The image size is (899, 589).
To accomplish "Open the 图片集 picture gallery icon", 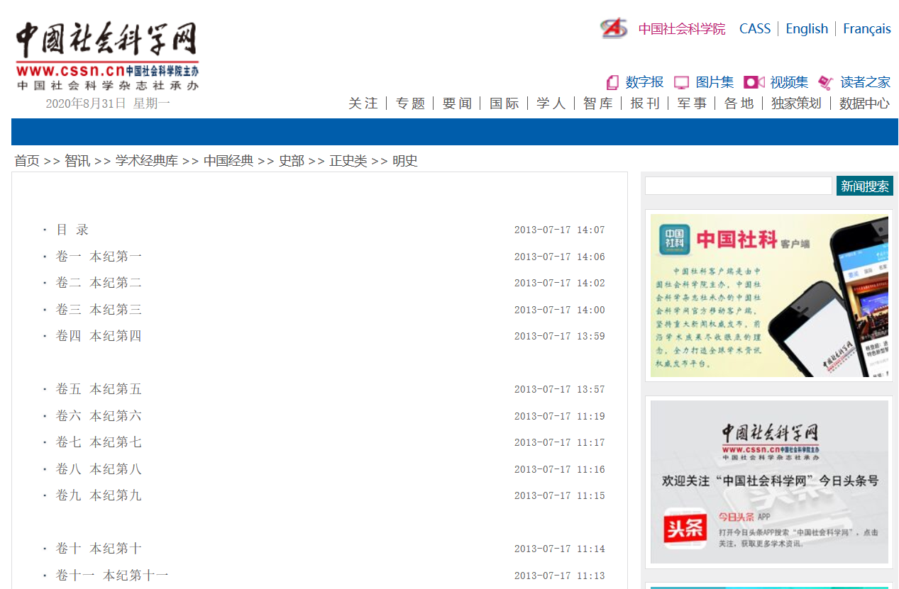I will (681, 82).
